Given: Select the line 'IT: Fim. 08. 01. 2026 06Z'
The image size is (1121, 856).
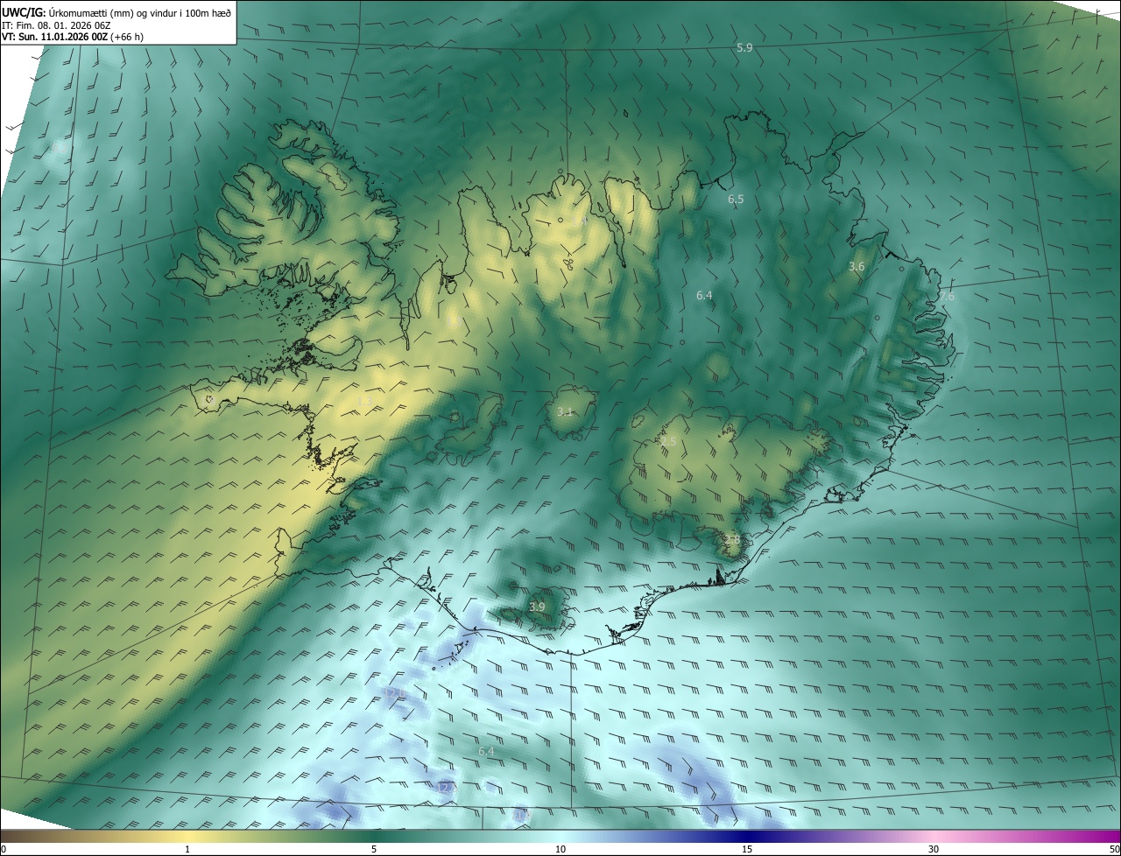Looking at the screenshot, I should click(56, 25).
